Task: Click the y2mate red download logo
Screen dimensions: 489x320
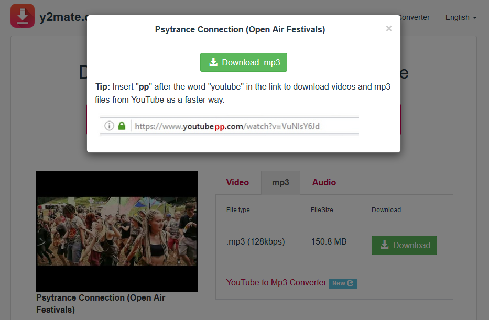Action: click(23, 16)
